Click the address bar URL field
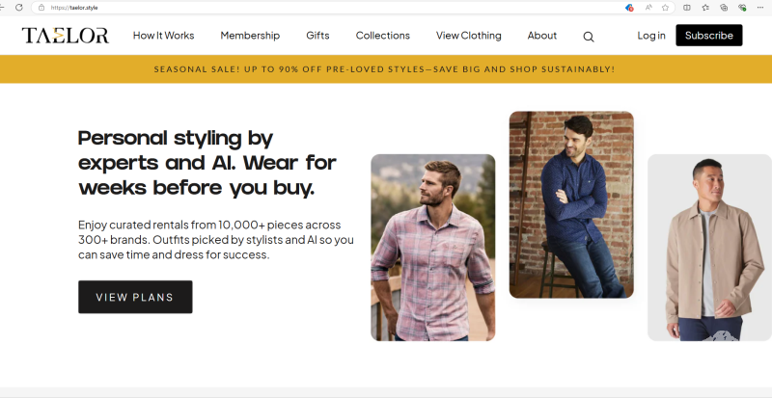The image size is (772, 398). [289, 7]
